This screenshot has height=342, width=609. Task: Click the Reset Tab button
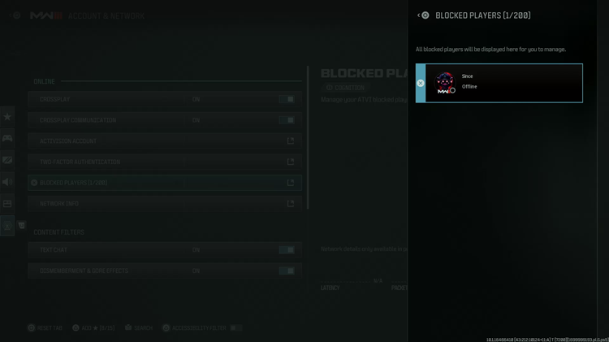pyautogui.click(x=45, y=328)
